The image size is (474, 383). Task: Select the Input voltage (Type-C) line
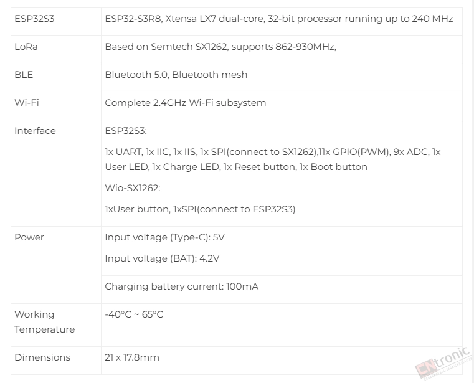coord(165,237)
